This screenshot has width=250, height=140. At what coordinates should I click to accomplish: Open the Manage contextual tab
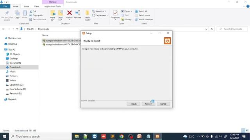coord(53,2)
